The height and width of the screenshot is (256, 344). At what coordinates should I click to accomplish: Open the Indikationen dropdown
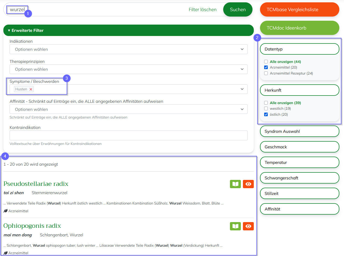[x=128, y=49]
